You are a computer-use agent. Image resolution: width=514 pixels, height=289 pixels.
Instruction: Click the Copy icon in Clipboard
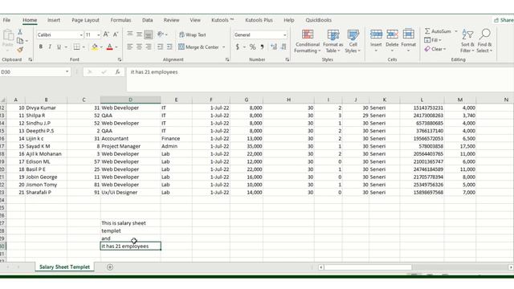(x=20, y=41)
